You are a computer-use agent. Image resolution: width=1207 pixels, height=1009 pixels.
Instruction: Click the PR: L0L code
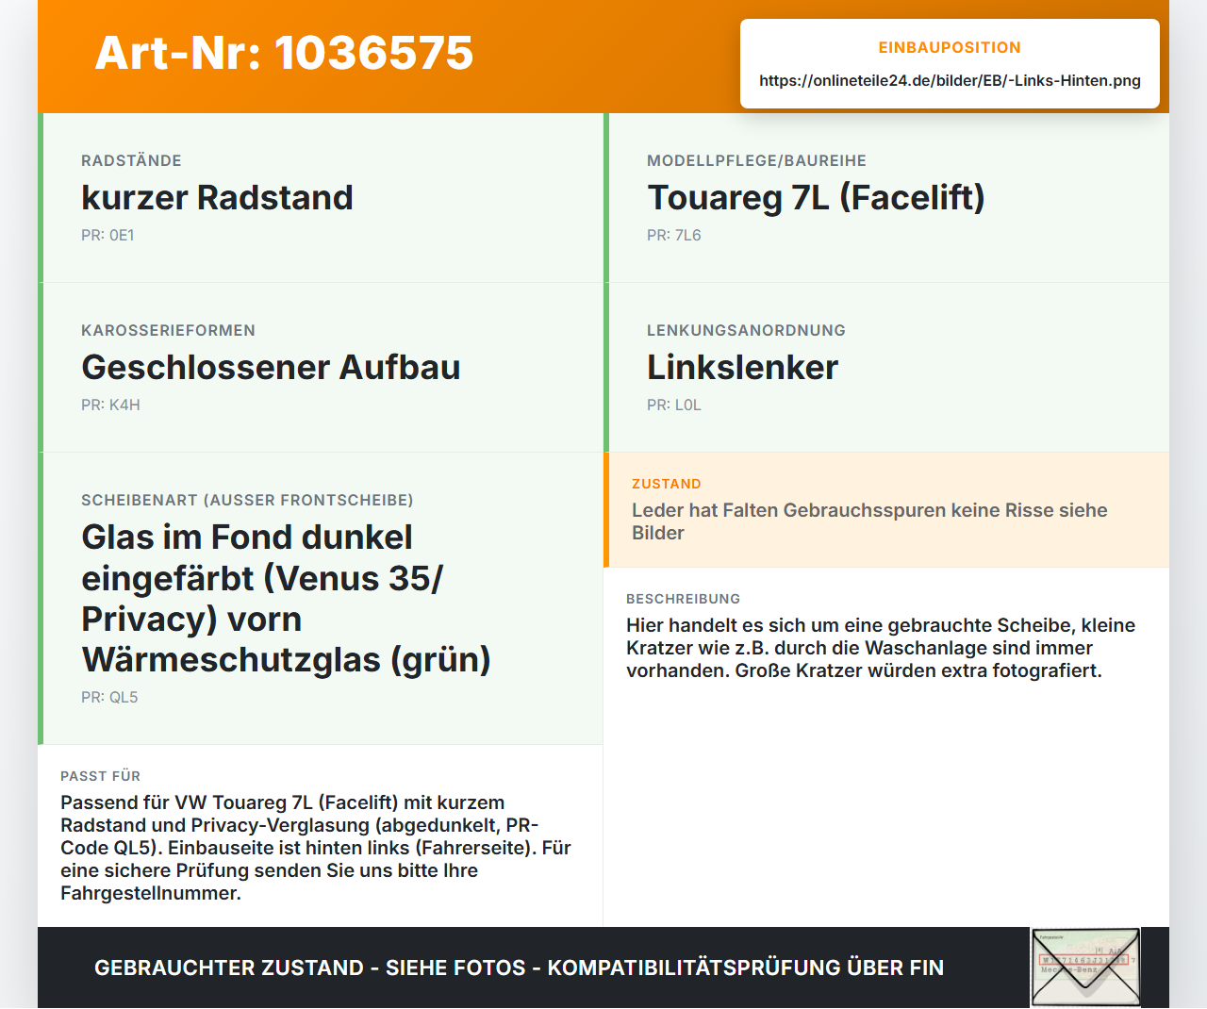(x=674, y=405)
